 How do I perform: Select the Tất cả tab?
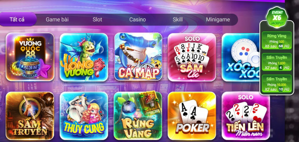click(x=17, y=19)
